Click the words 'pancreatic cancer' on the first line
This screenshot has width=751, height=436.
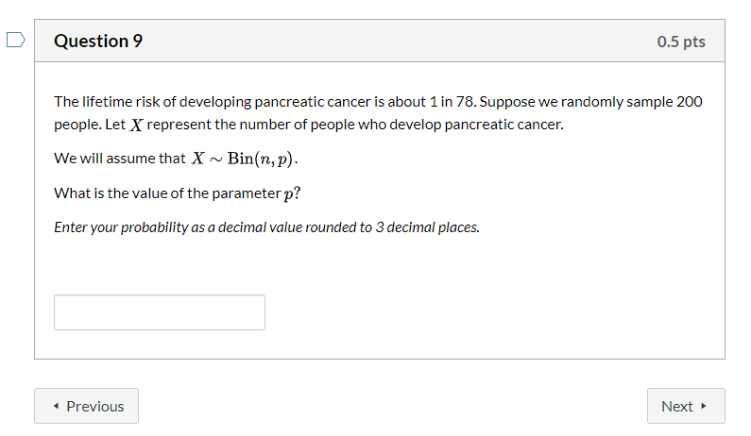coord(313,102)
